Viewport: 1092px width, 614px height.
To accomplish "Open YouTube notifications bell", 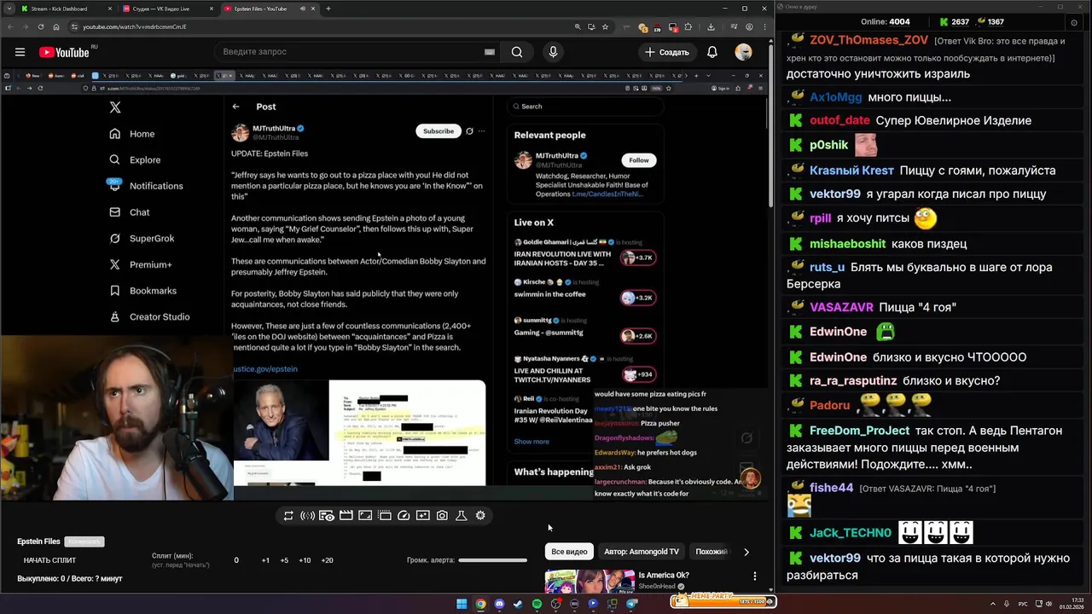I will 712,52.
